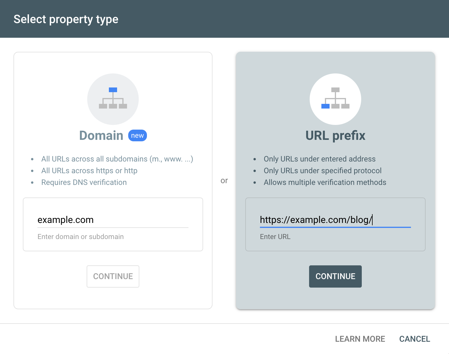Click the URL prefix sitemap icon
The width and height of the screenshot is (449, 354).
click(x=335, y=99)
